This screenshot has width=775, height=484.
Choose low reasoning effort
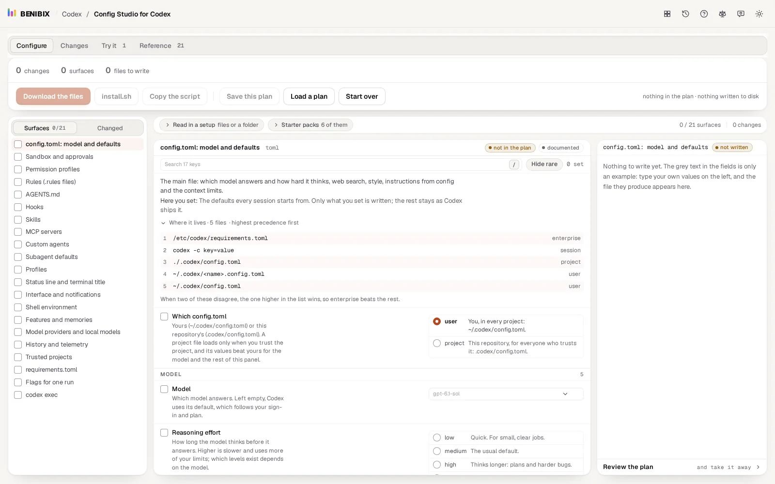coord(437,438)
